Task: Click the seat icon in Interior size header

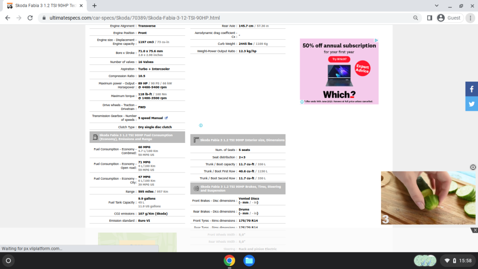Action: pos(196,140)
